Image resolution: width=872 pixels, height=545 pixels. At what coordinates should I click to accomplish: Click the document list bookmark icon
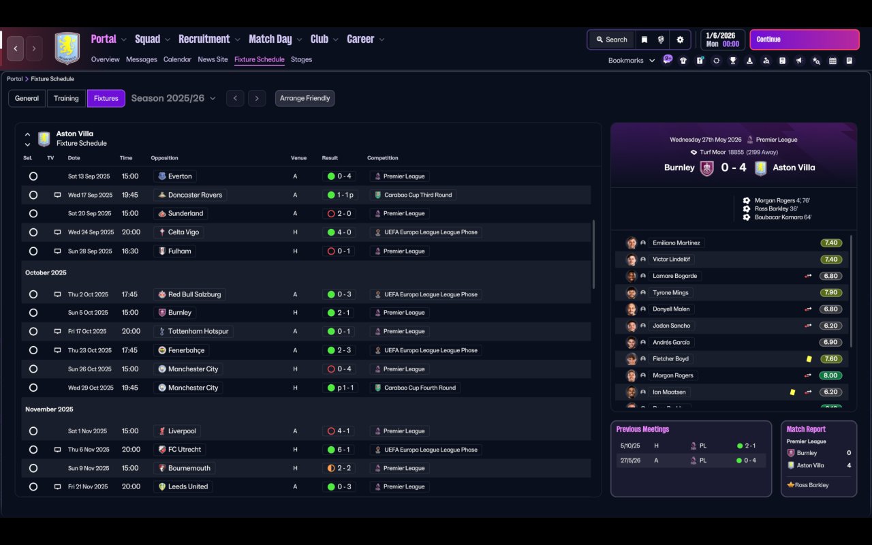point(783,61)
